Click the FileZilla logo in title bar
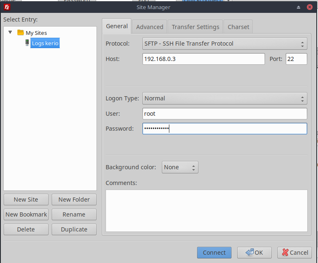The image size is (318, 263). 7,7
